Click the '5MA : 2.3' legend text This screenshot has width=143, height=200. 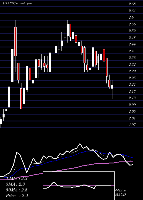pos(15,184)
